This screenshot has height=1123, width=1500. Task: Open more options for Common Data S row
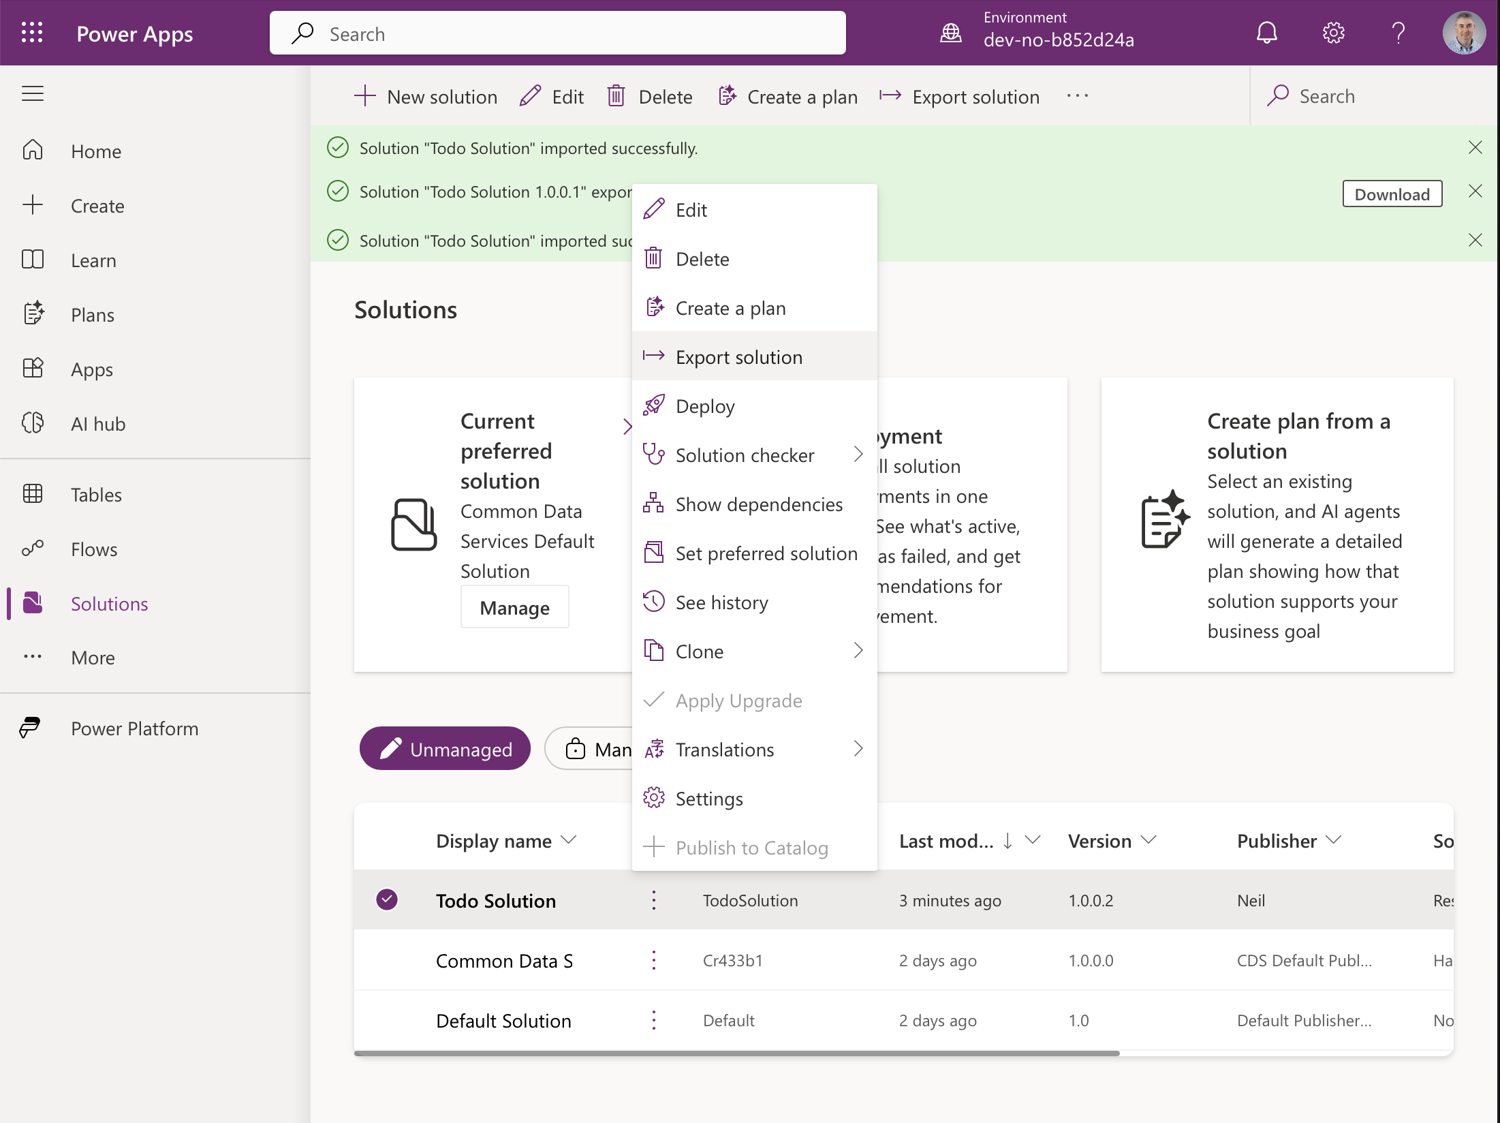tap(654, 960)
